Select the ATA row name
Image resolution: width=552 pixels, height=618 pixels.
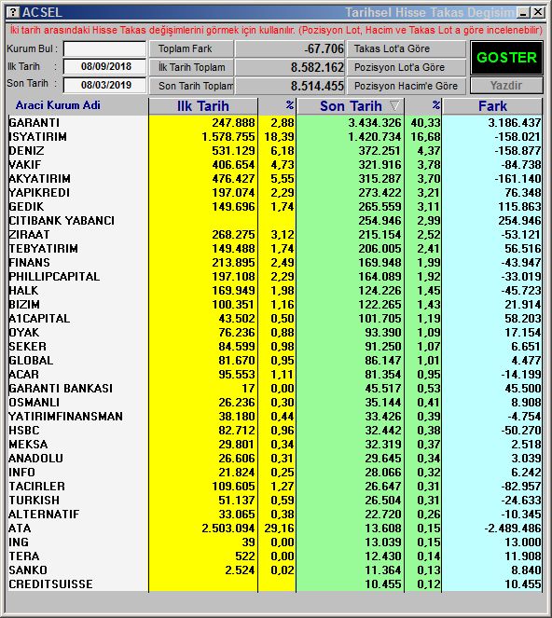(x=20, y=529)
